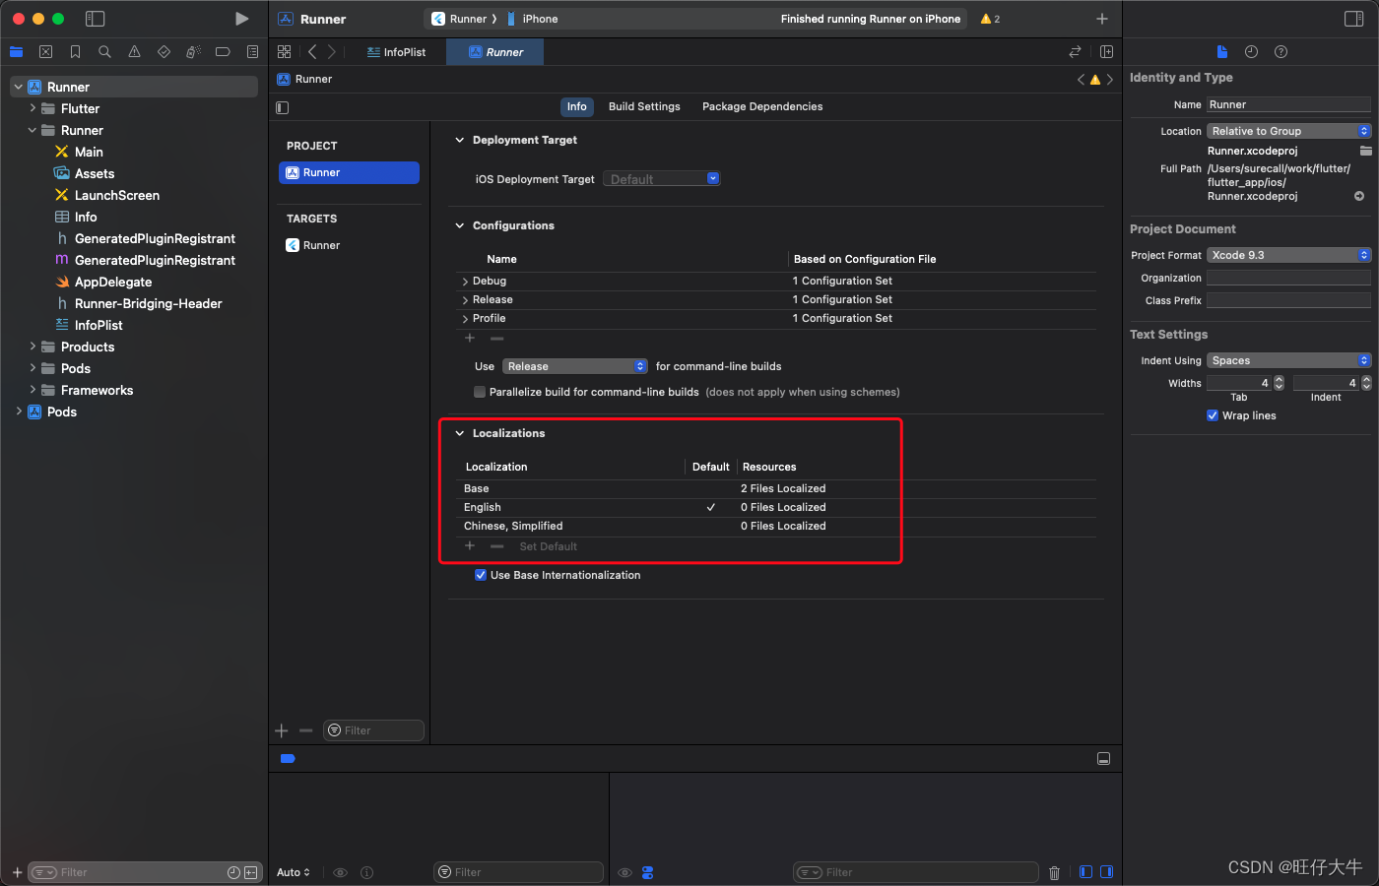Expand the Profile configuration row

[465, 319]
